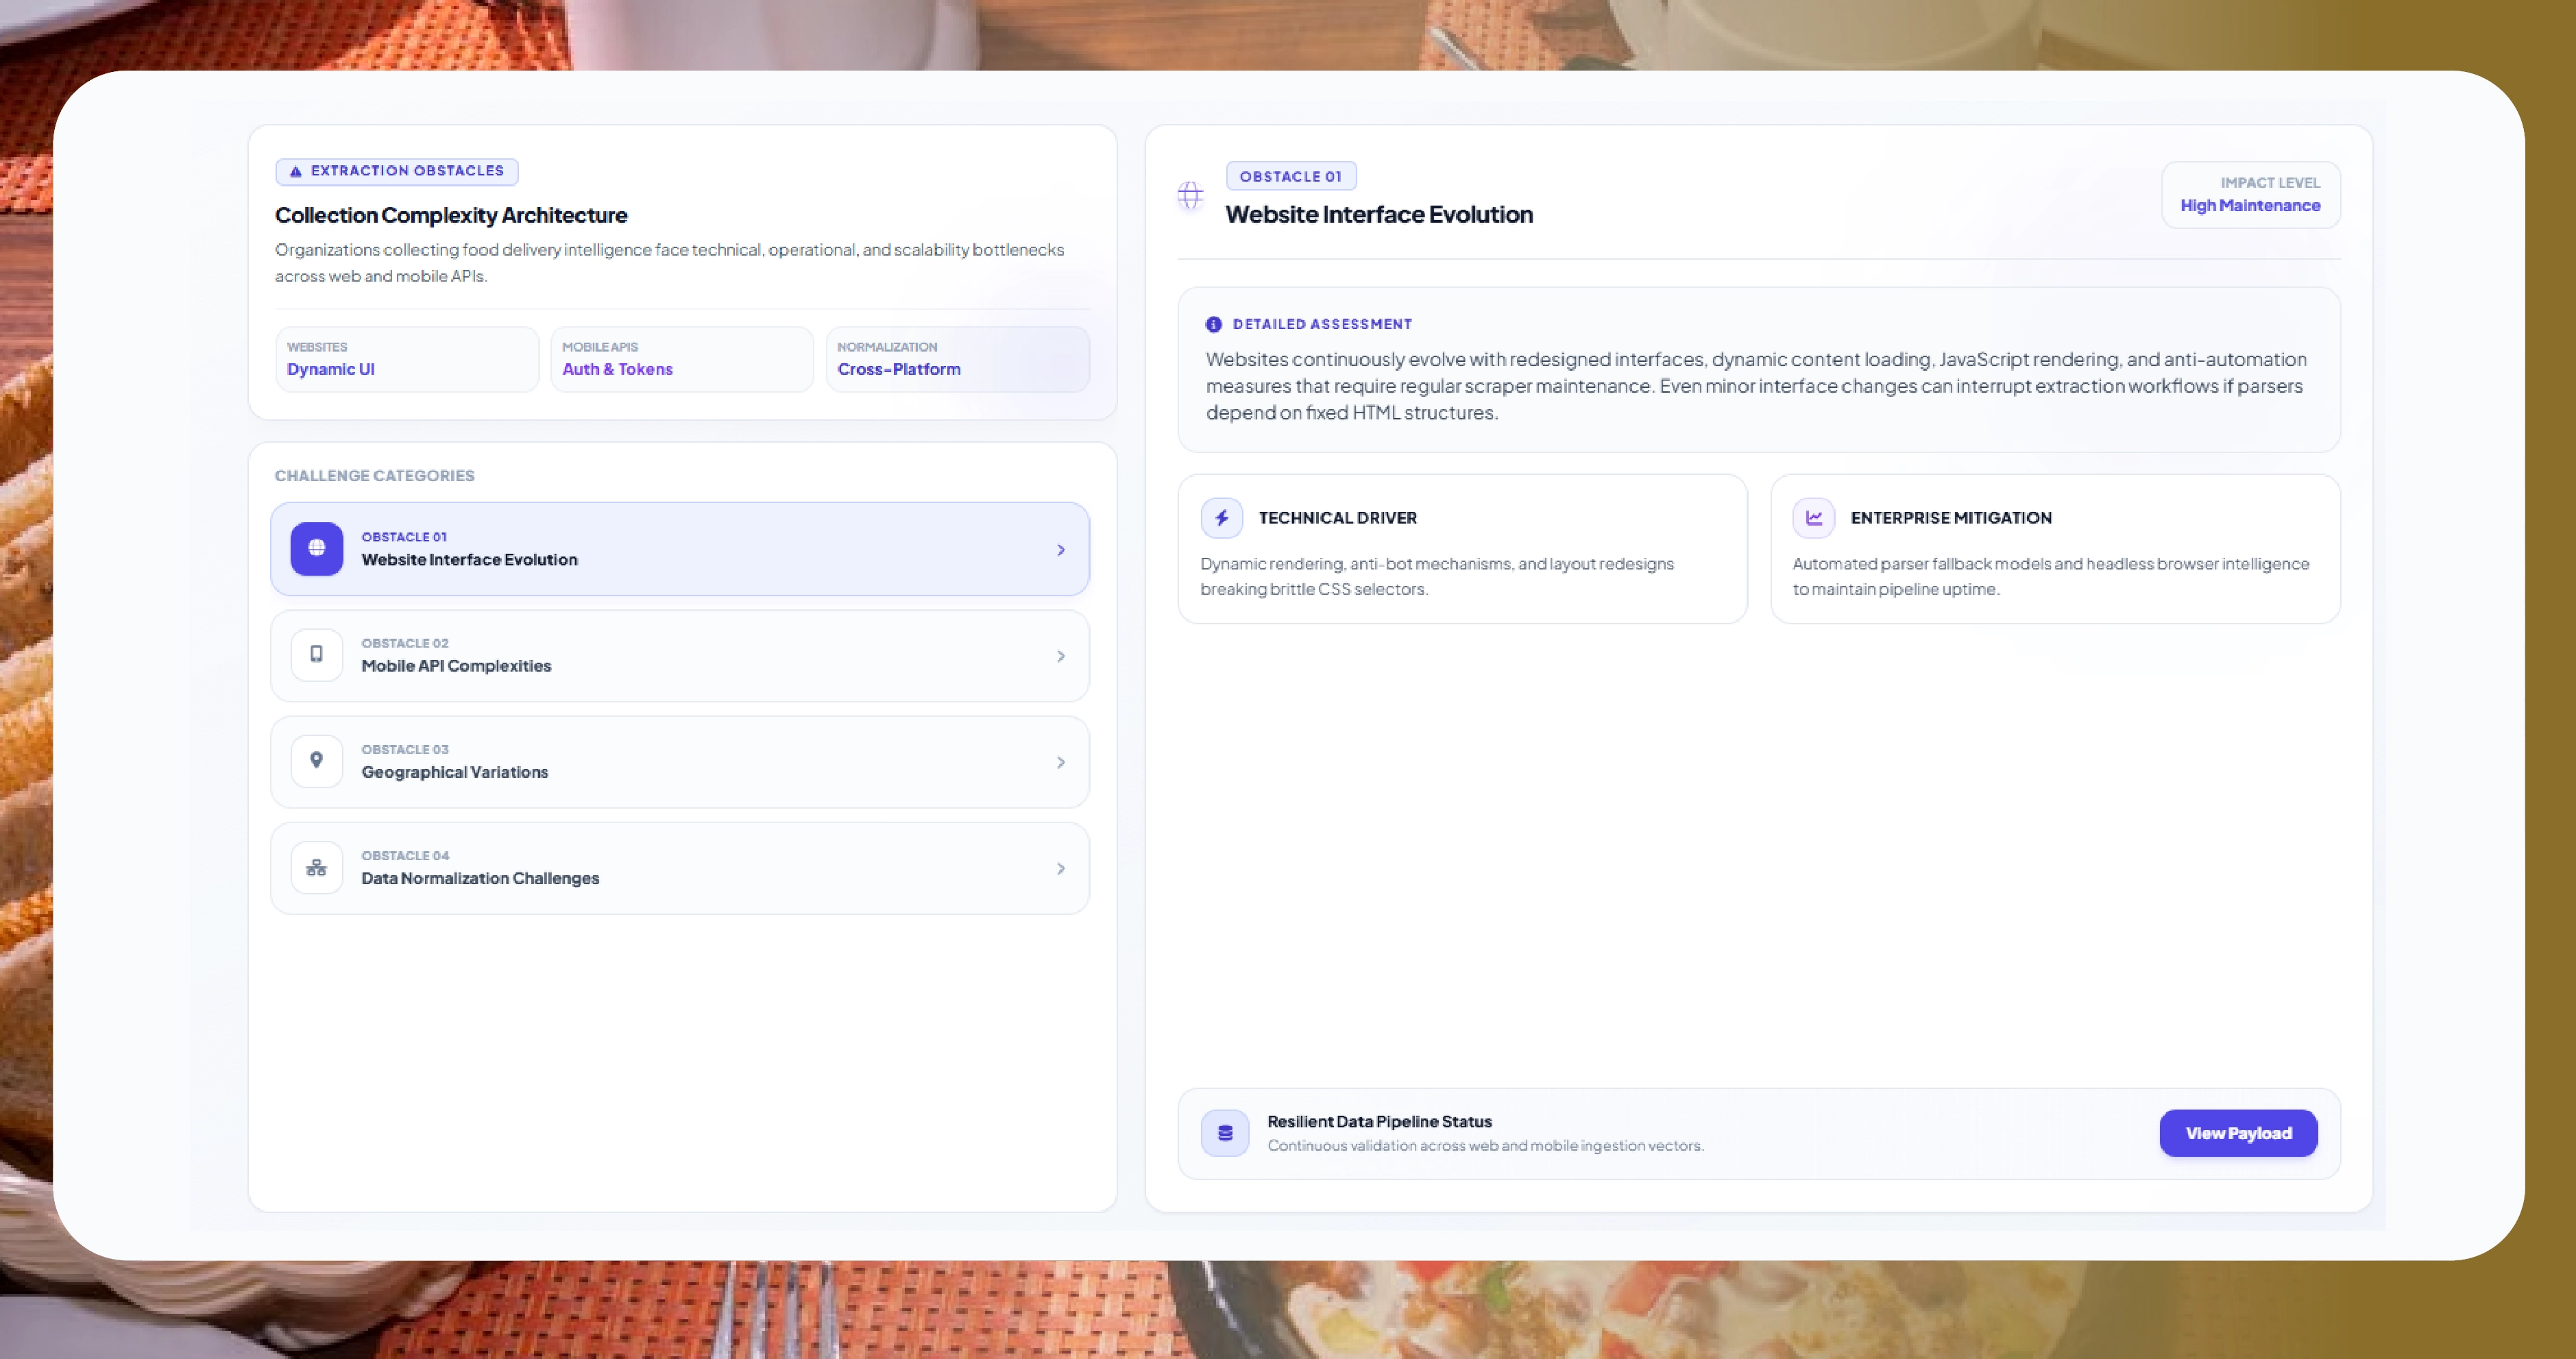Click the Obstacle 01 badge in detail header
2576x1359 pixels.
pyautogui.click(x=1291, y=176)
